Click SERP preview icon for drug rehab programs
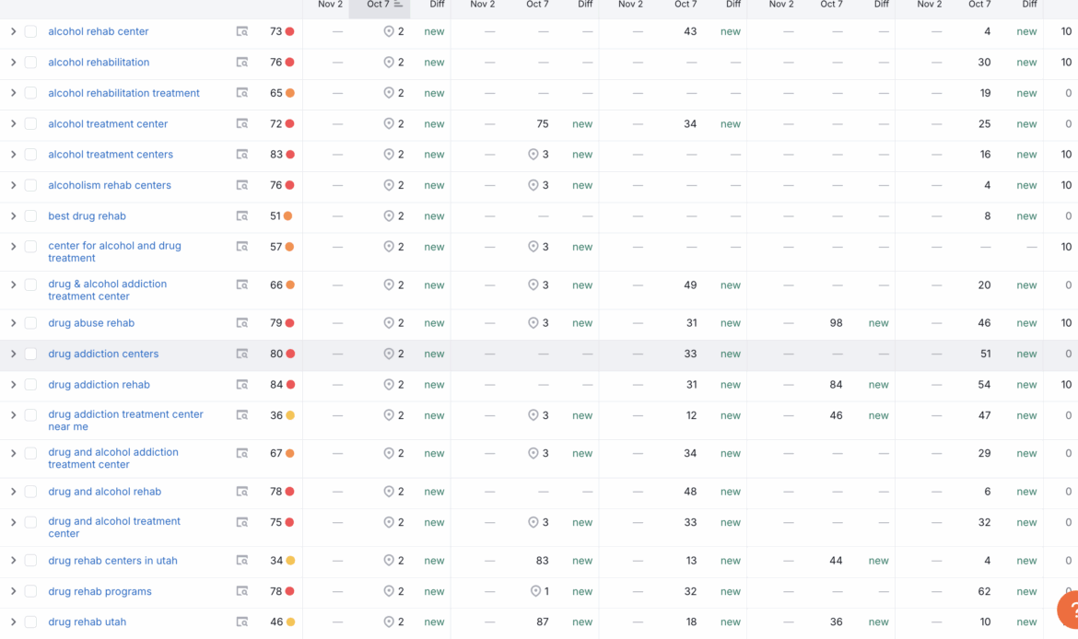1078x639 pixels. [242, 591]
